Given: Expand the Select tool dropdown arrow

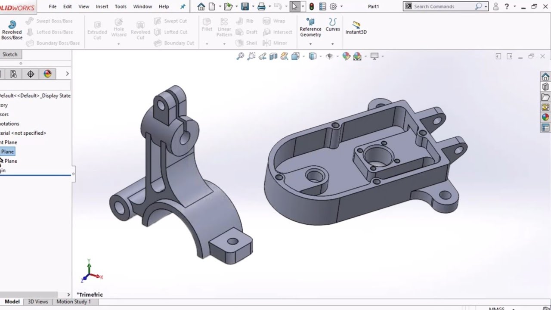Looking at the screenshot, I should click(x=303, y=6).
